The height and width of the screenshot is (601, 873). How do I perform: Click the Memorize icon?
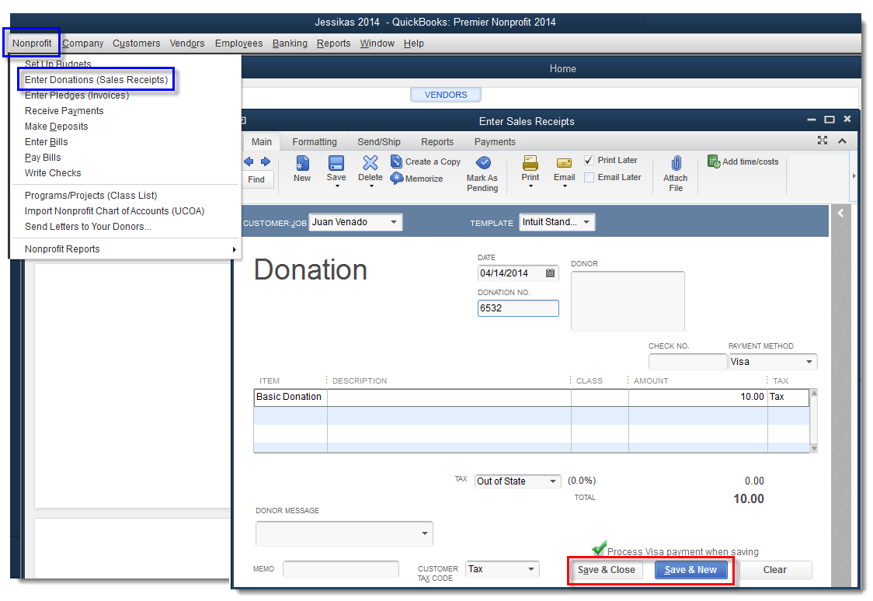pos(396,178)
